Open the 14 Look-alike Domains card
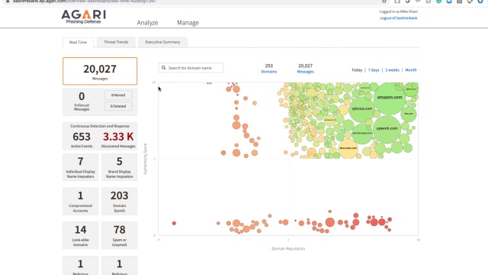 [80, 235]
